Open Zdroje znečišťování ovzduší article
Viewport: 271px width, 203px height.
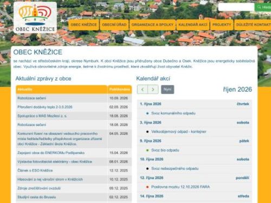(x=39, y=188)
